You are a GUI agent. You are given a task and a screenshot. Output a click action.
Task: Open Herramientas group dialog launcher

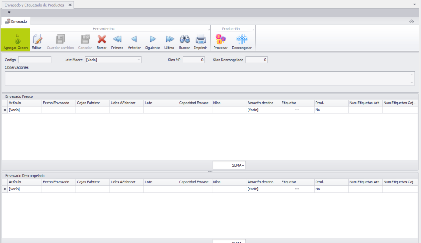click(x=208, y=30)
